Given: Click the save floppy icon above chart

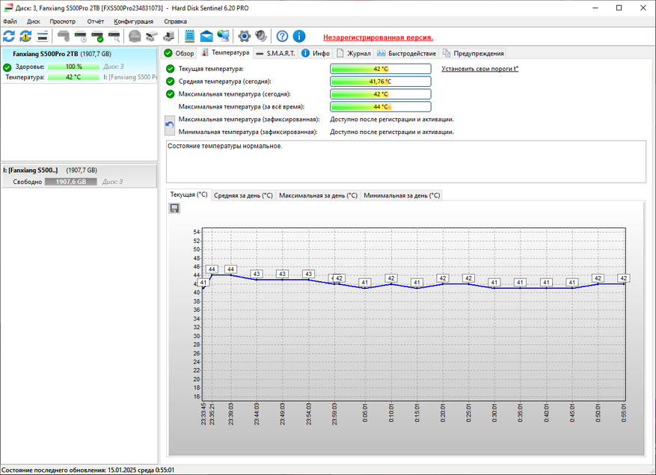Looking at the screenshot, I should [x=174, y=209].
